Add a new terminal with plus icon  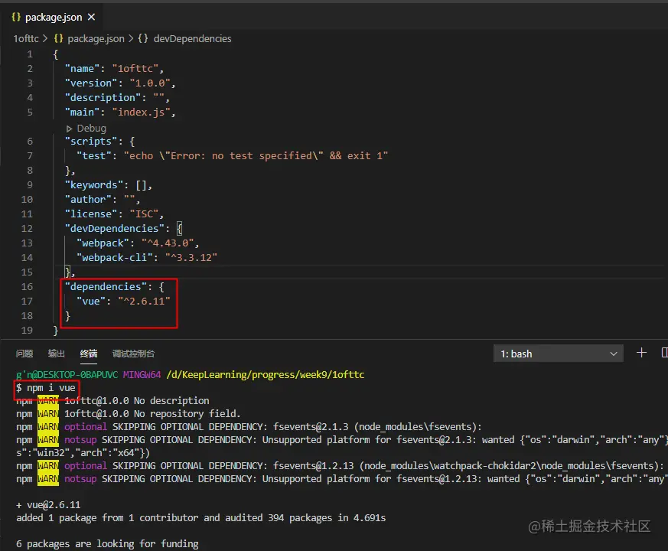[x=641, y=353]
